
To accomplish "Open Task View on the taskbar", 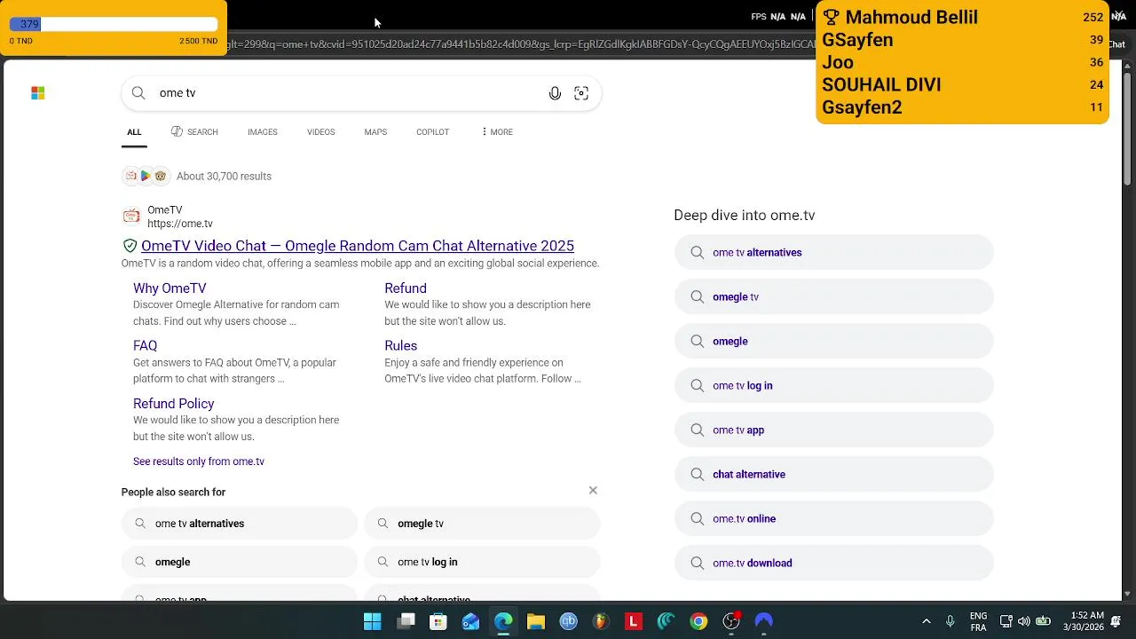I will tap(406, 621).
